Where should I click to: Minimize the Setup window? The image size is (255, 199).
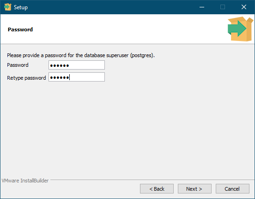202,7
